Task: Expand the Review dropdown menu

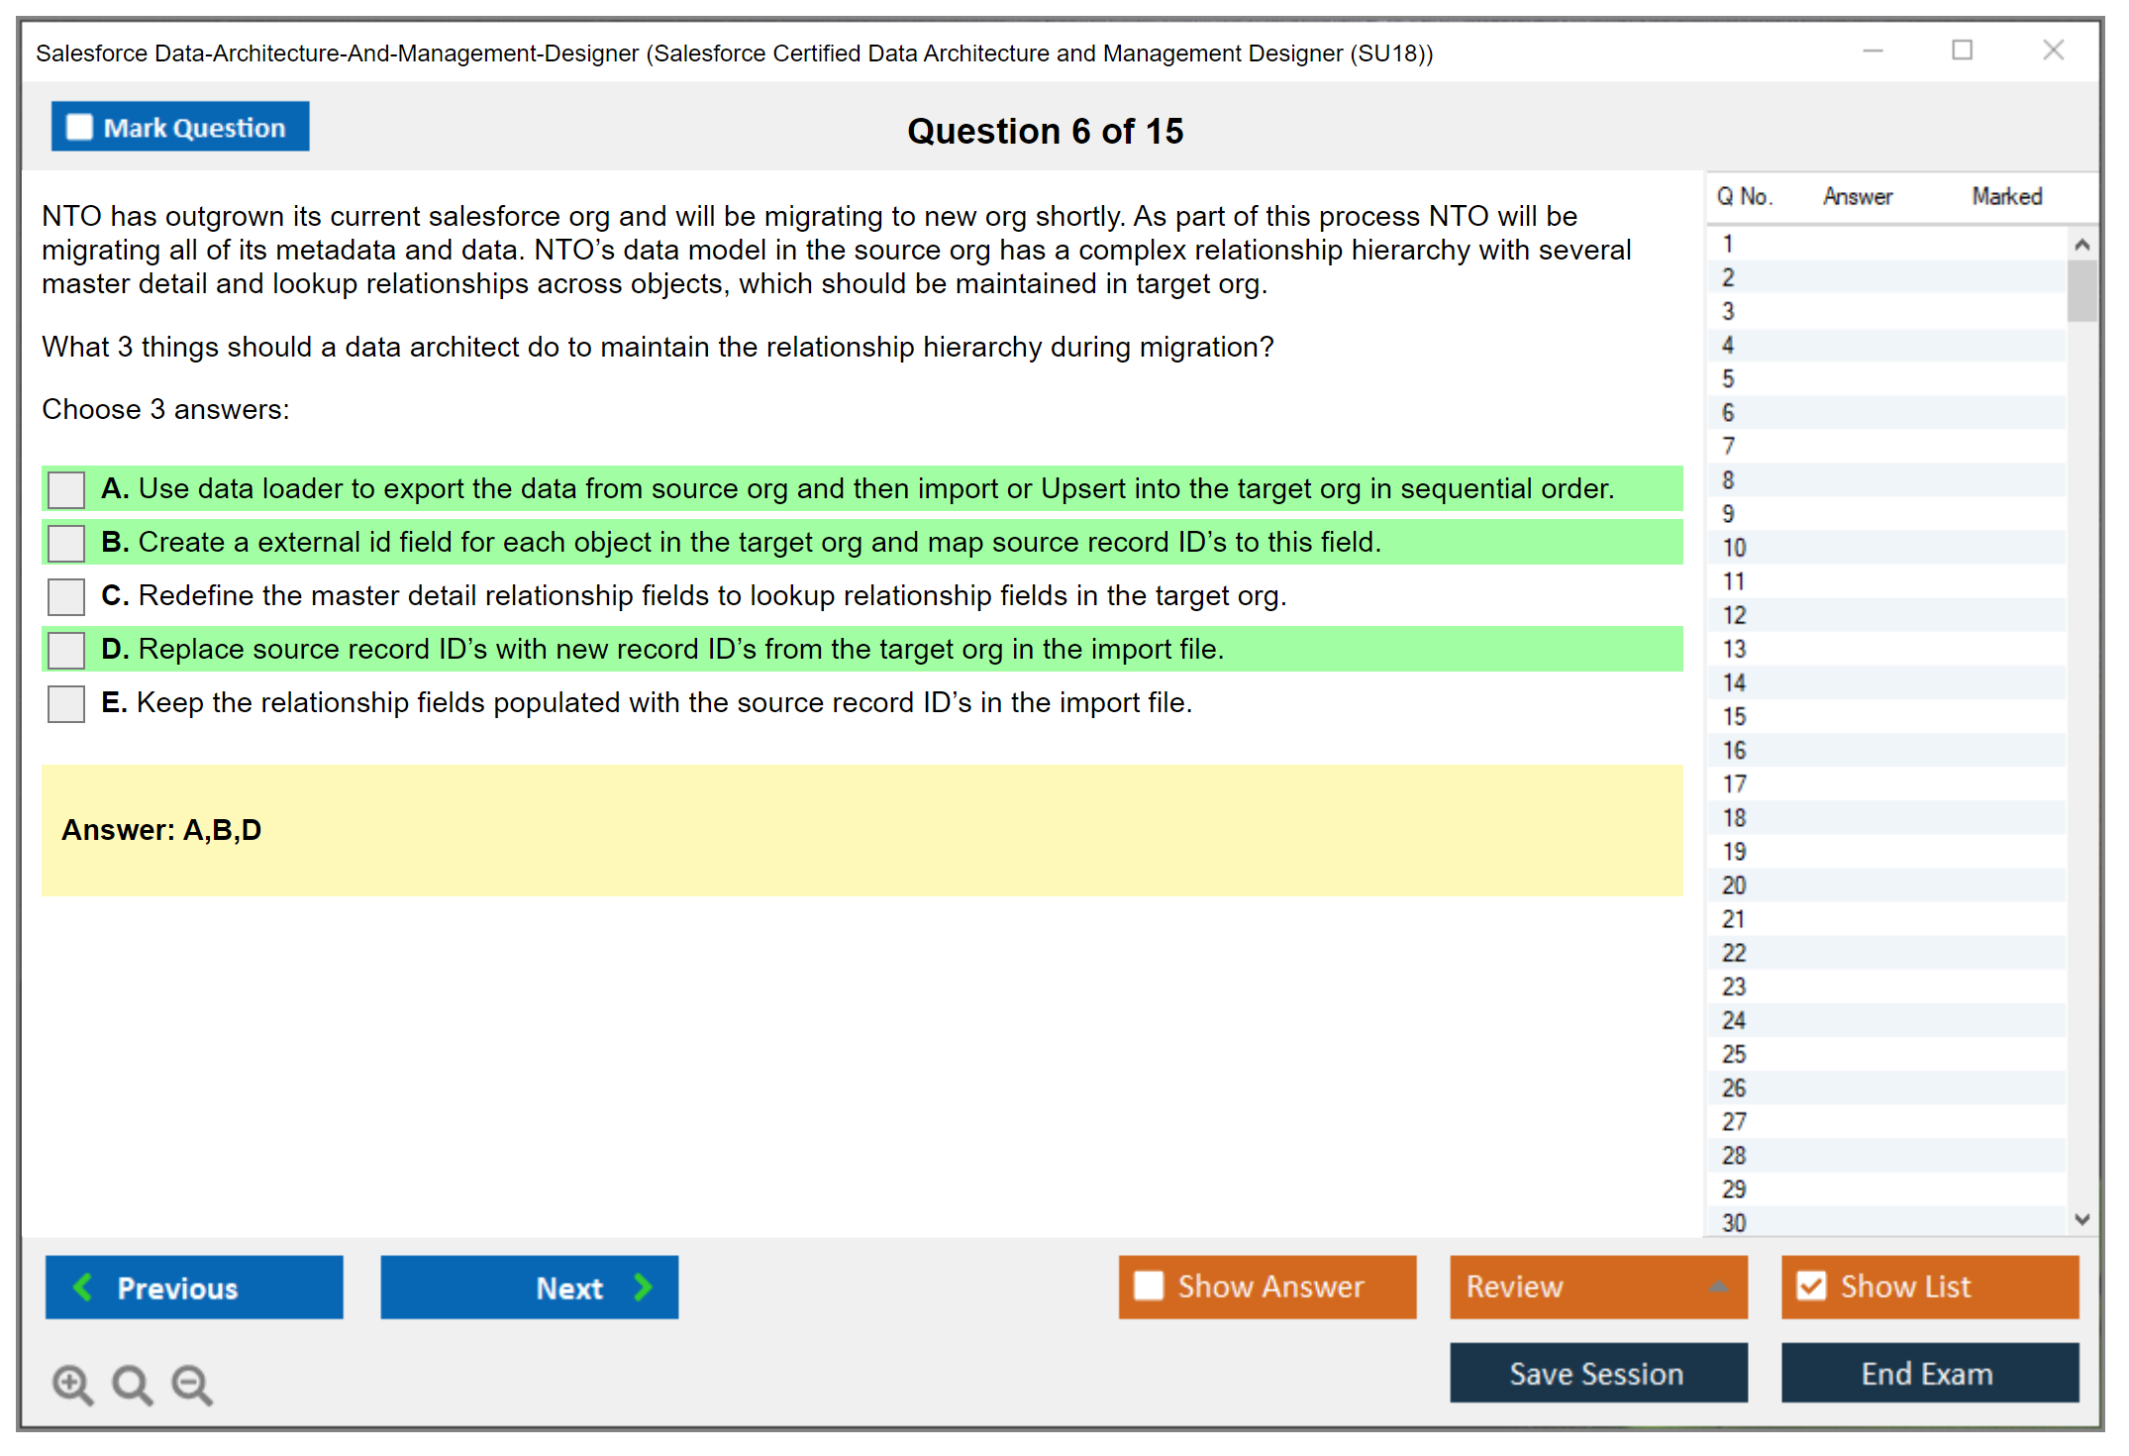Action: point(1718,1287)
